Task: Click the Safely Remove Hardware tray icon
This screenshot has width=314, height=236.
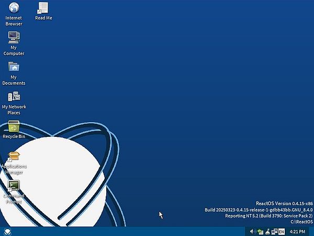Action: click(260, 231)
